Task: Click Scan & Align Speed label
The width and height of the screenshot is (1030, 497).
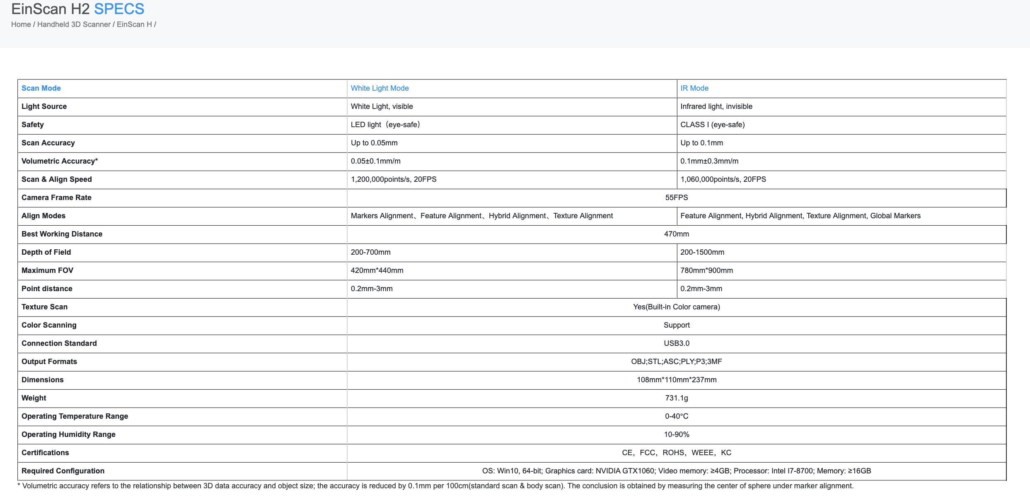Action: (57, 179)
